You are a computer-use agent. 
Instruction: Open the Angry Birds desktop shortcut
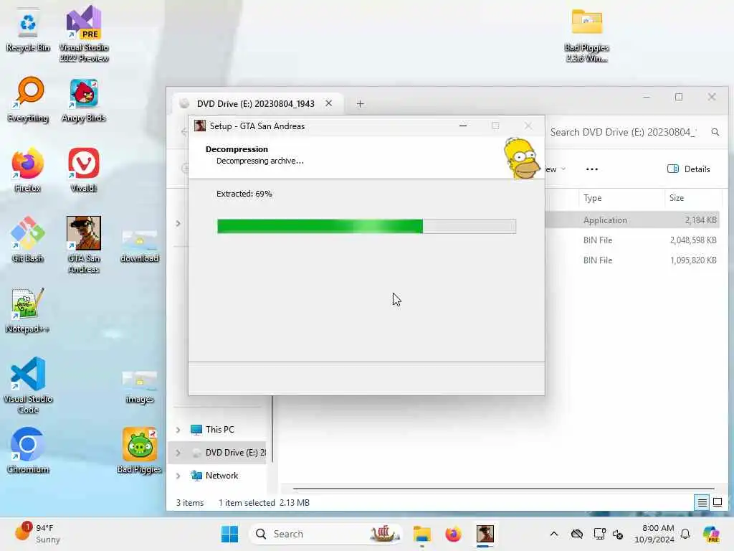point(84,99)
